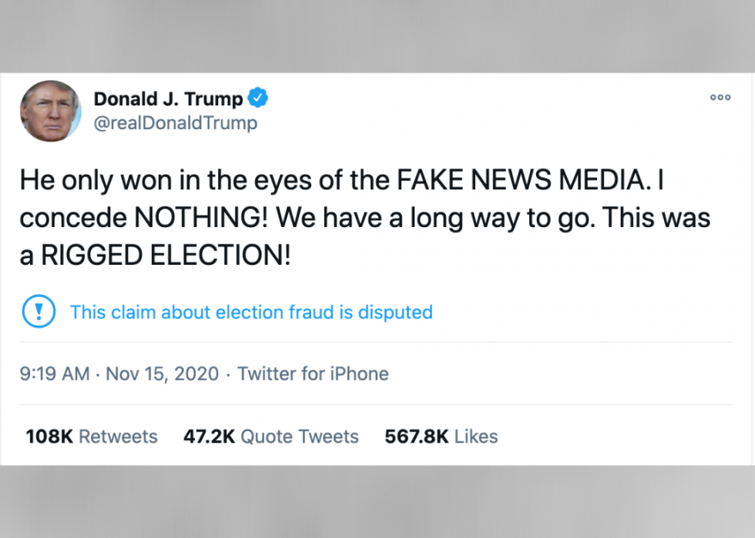Click the display name Donald J. Trump
The image size is (755, 538).
click(x=168, y=99)
